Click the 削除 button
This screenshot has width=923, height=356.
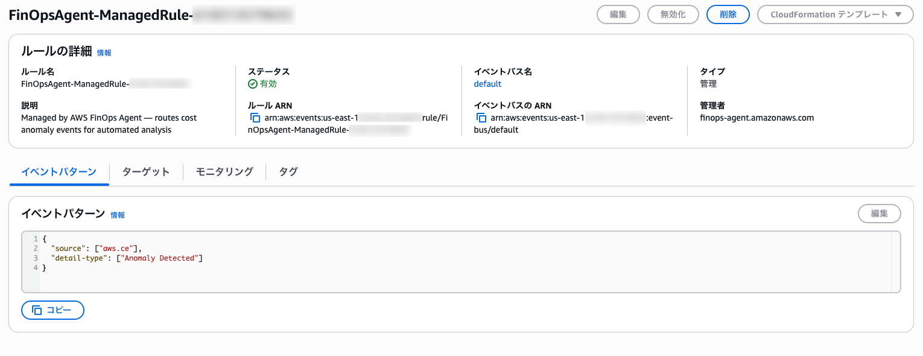point(728,14)
